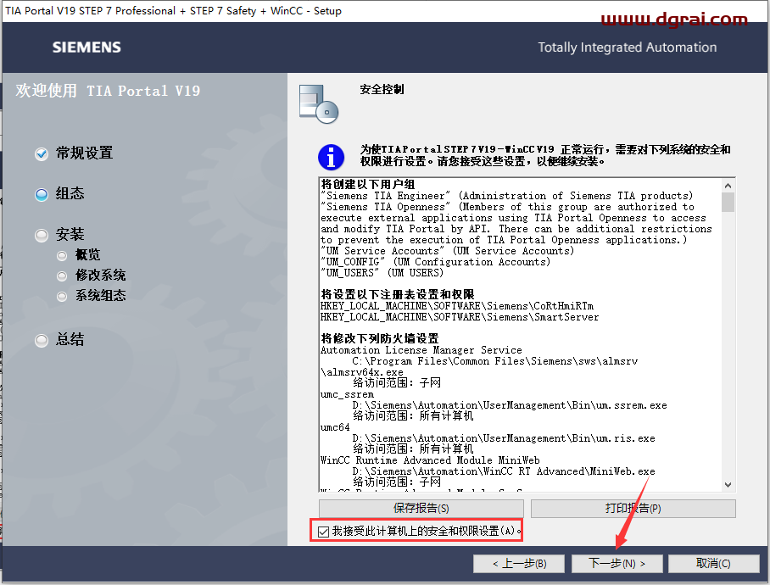Click the setup disc icon beside 安全控制
Screen dimensions: 770x585
tap(319, 104)
